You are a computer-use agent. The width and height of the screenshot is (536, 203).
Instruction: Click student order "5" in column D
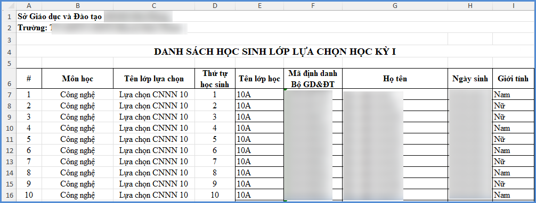tap(215, 139)
